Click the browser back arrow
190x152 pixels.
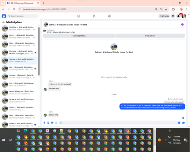3,9
